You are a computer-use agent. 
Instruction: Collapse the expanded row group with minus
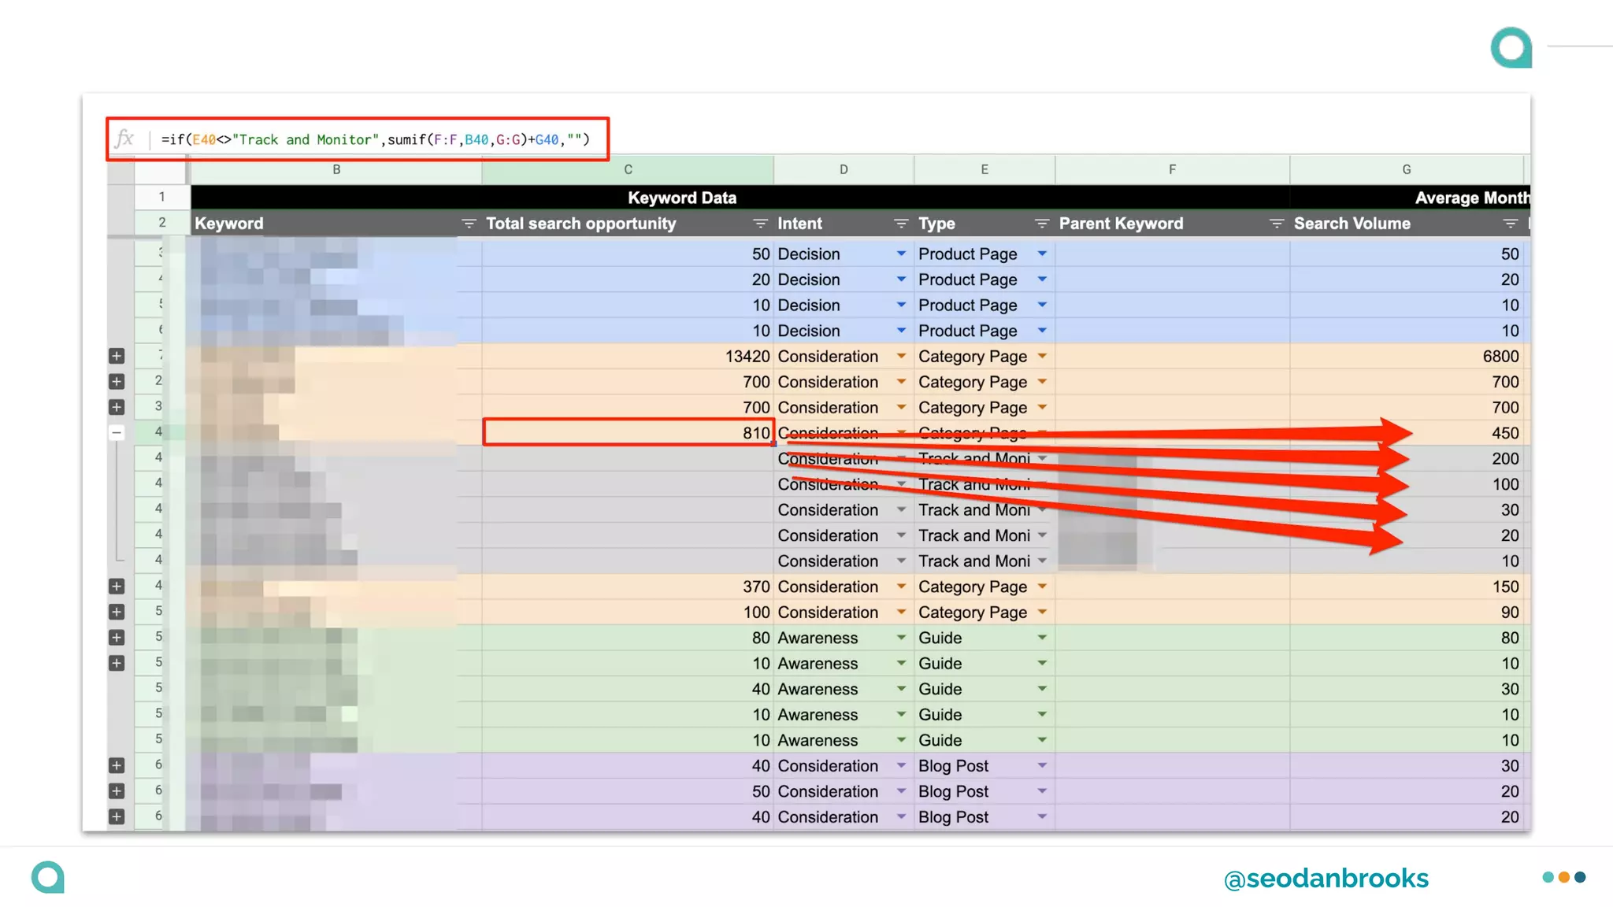click(117, 432)
